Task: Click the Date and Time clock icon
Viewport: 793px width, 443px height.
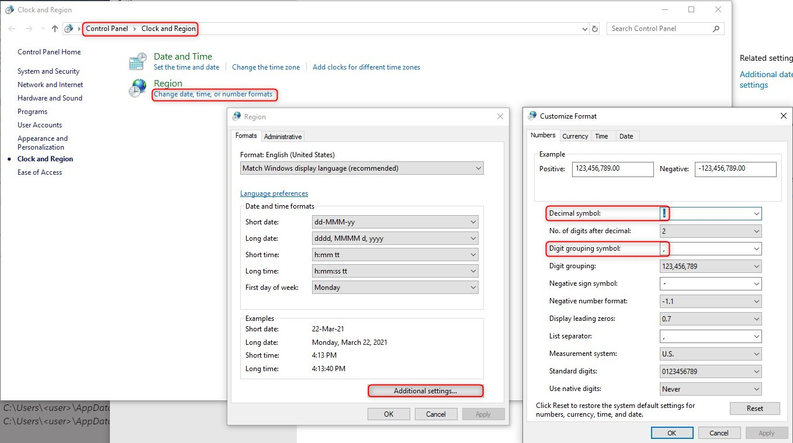Action: (137, 60)
